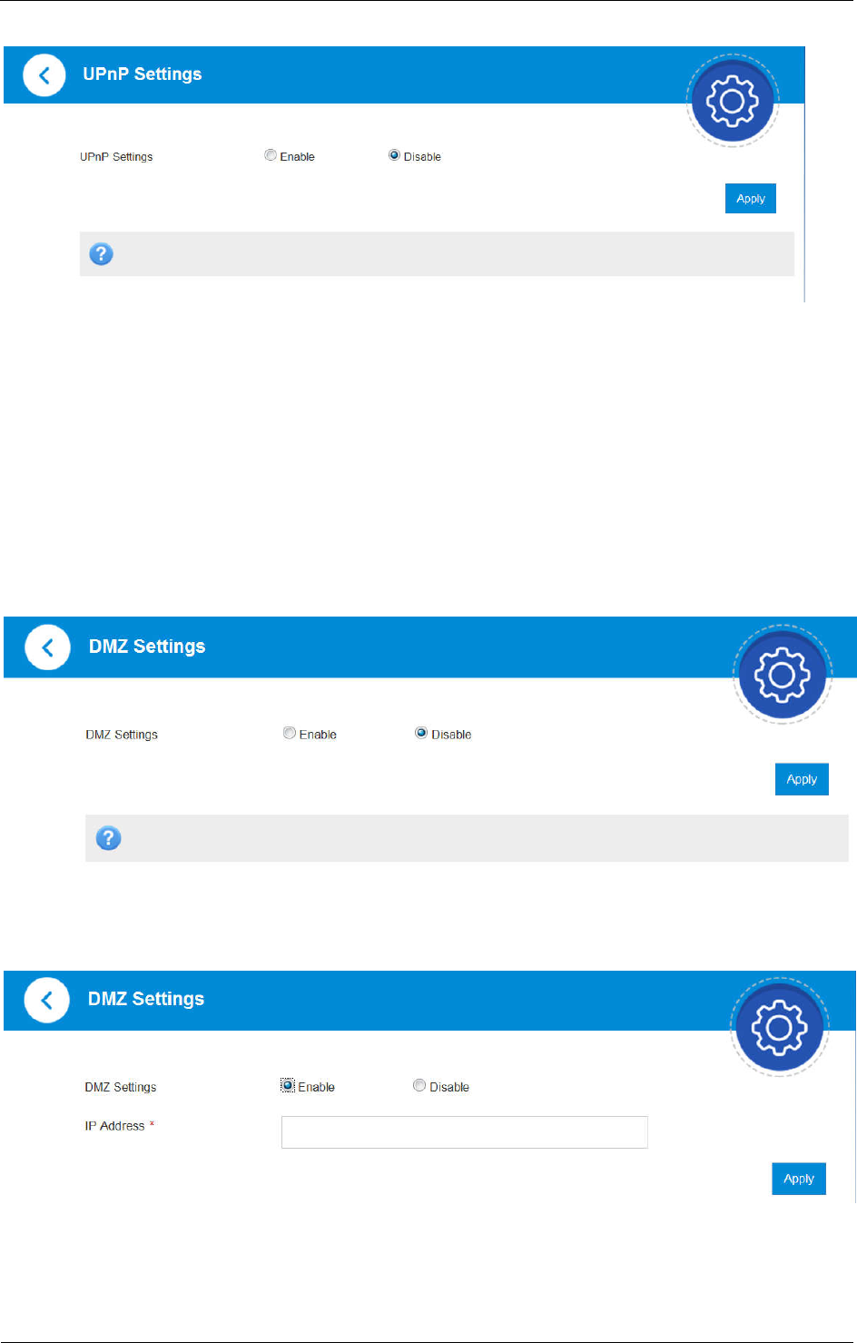Click the gear icon in UPnP Settings header
857x1343 pixels.
733,101
